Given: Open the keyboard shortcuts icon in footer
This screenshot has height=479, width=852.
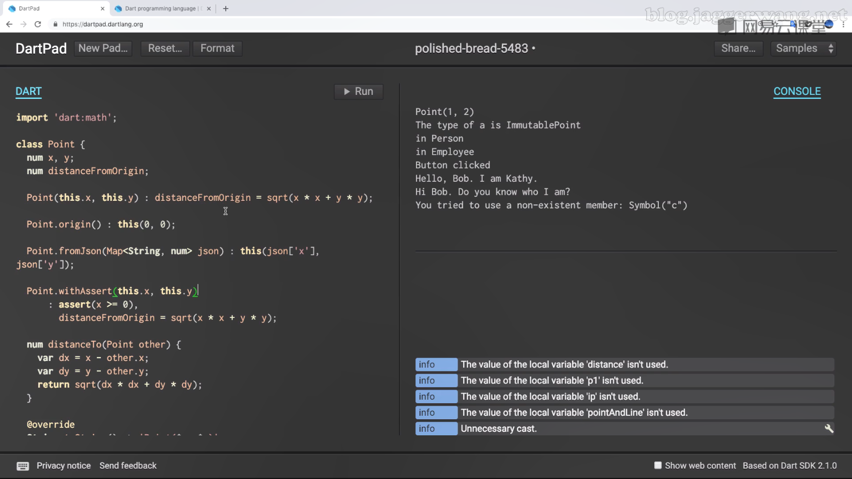Looking at the screenshot, I should click(23, 466).
